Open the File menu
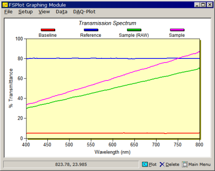 8,12
